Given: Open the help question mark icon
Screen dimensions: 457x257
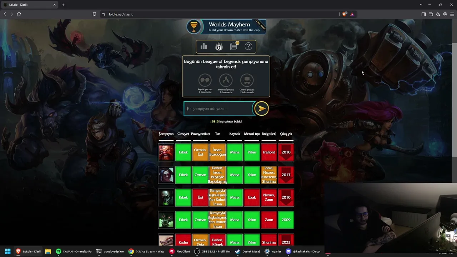Looking at the screenshot, I should click(x=248, y=46).
